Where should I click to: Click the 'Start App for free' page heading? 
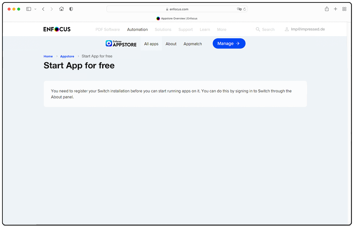click(x=79, y=66)
